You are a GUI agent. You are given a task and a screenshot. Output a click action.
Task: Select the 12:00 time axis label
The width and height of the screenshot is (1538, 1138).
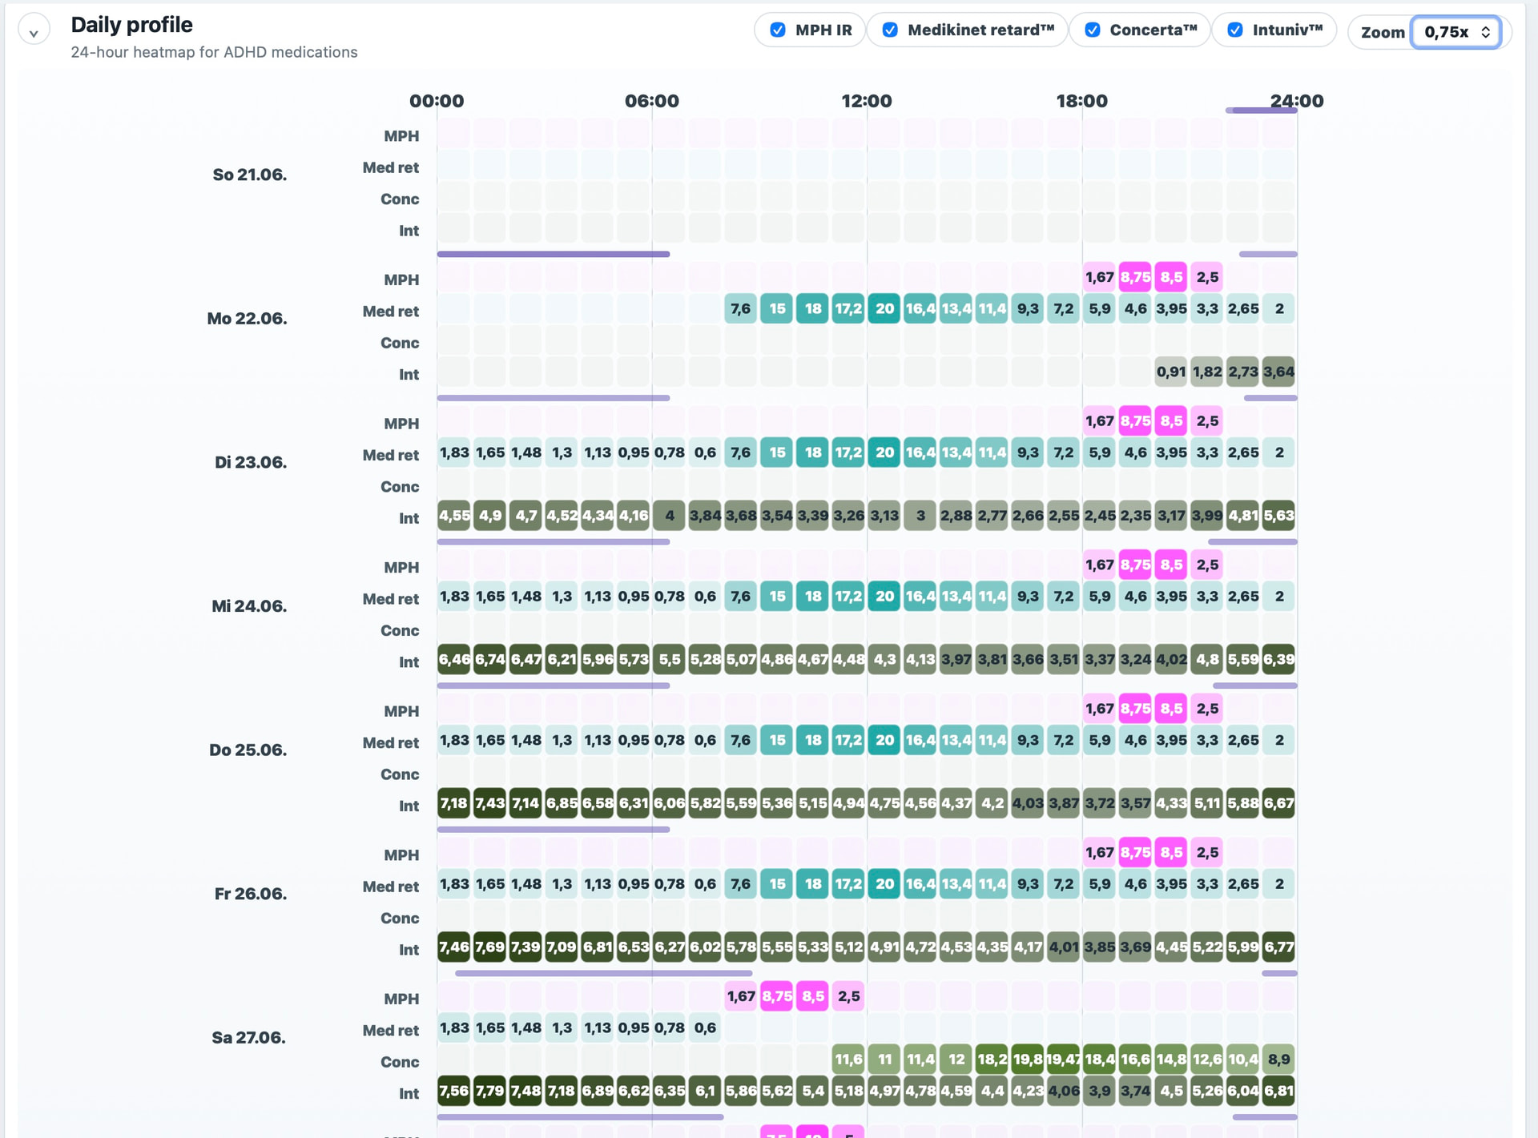coord(867,101)
